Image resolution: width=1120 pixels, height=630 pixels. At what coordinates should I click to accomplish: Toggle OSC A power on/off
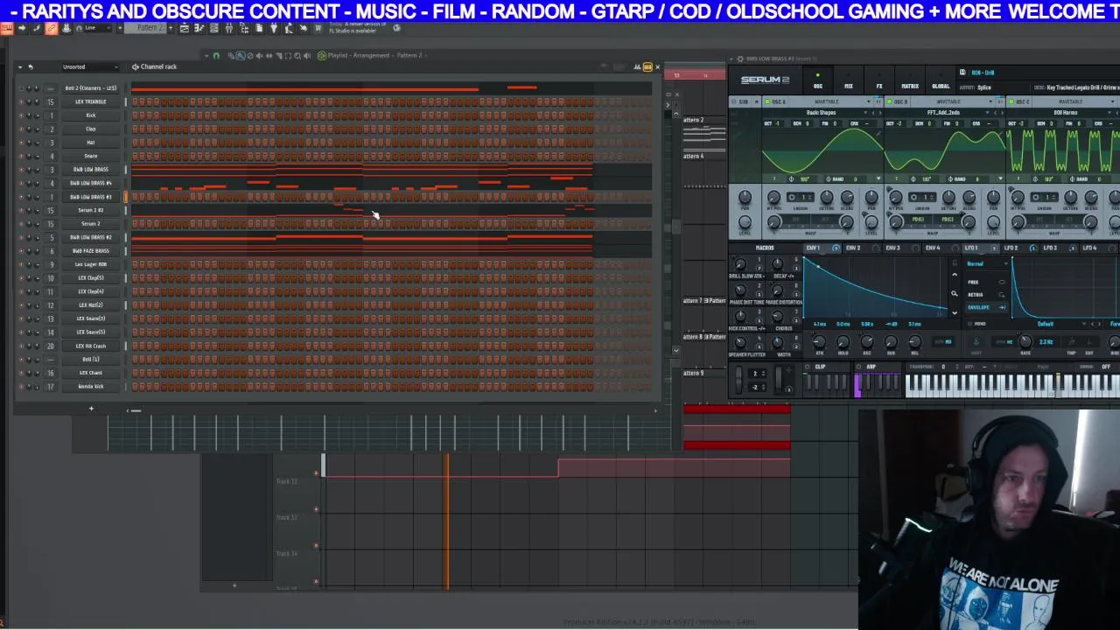click(x=766, y=101)
